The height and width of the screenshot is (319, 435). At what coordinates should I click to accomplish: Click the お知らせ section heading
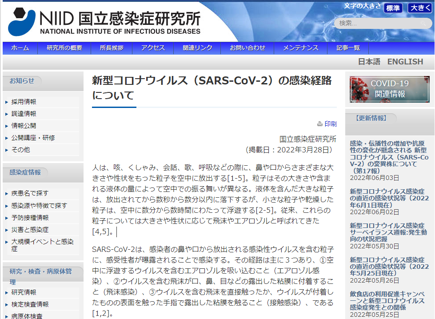[22, 81]
